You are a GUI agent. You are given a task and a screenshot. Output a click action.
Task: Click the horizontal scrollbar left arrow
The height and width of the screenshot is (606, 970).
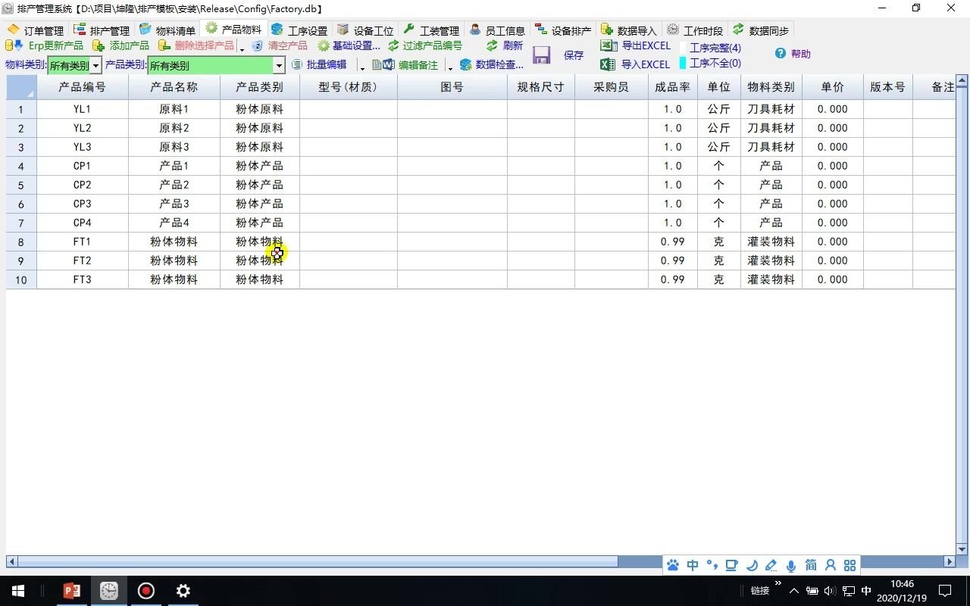[12, 562]
